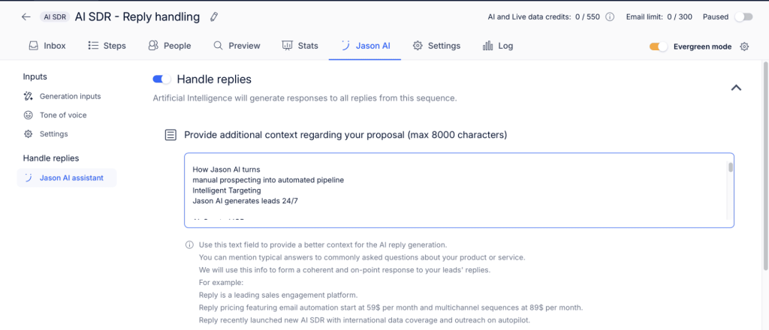Select the Jason AI tab
769x330 pixels.
[366, 46]
